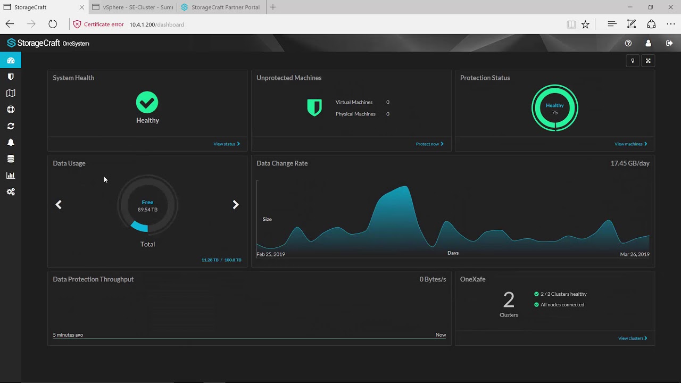Toggle the light-bulb theme button above the dashboard
This screenshot has width=681, height=383.
tap(632, 60)
